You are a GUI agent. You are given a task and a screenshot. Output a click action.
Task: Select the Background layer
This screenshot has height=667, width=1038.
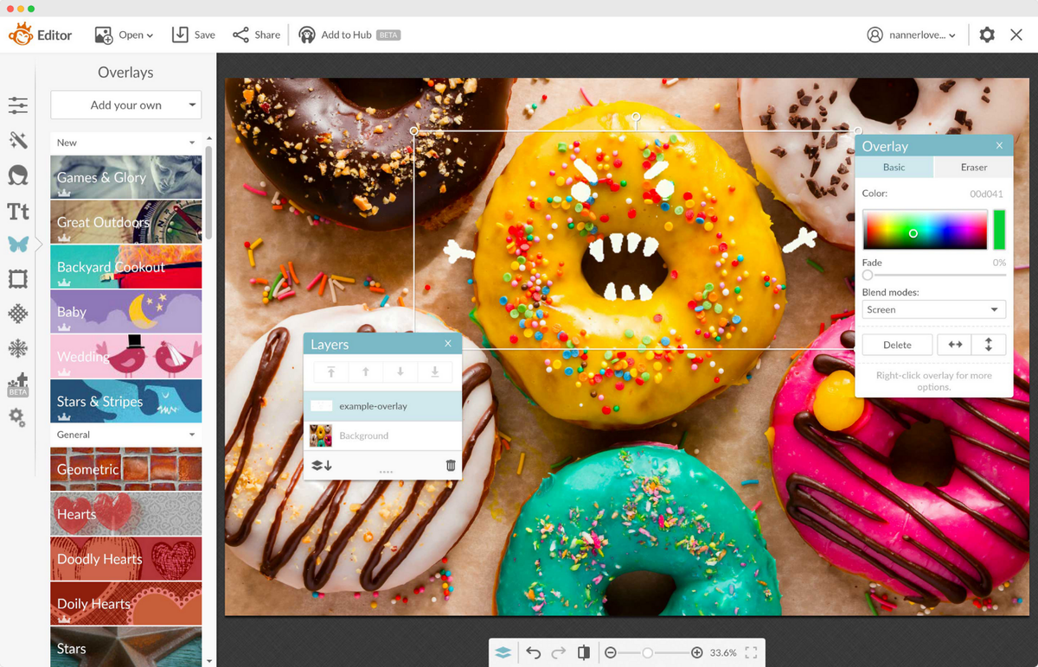point(382,435)
